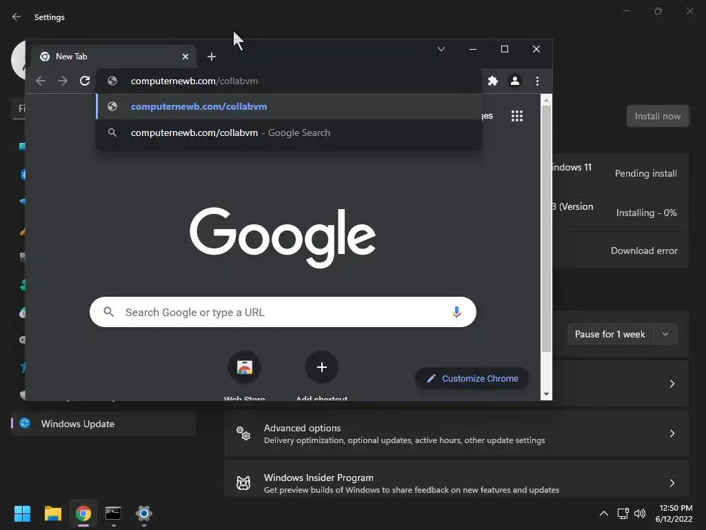Open Chrome's tab search chevron
Screen dimensions: 706x530
[x=441, y=49]
